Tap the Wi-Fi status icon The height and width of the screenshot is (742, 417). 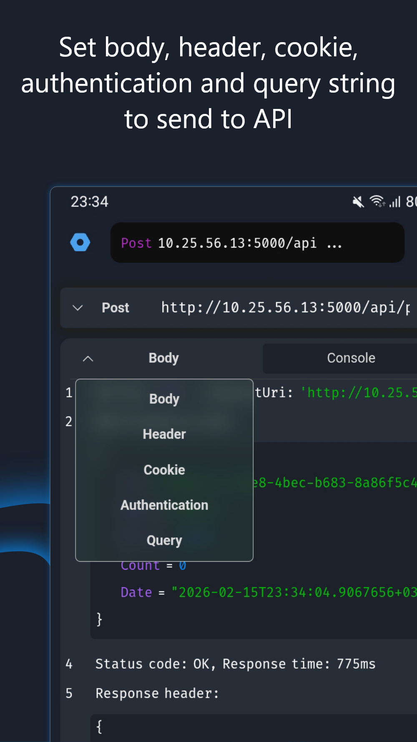tap(378, 202)
